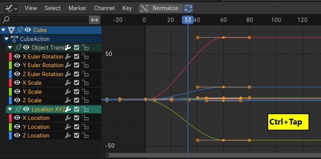The image size is (321, 159).
Task: Click the pin icon on Location XYZ
Action: [18, 109]
